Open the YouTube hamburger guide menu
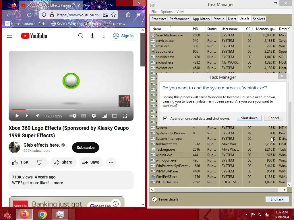This screenshot has width=294, height=220. [10, 36]
